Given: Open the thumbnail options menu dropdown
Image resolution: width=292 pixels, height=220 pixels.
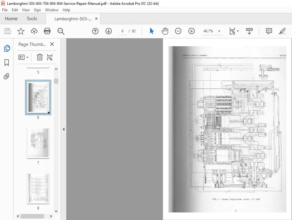Looking at the screenshot, I should click(x=24, y=57).
